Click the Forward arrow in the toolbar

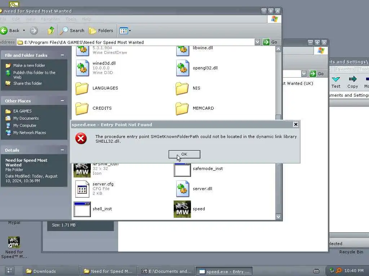pos(34,31)
